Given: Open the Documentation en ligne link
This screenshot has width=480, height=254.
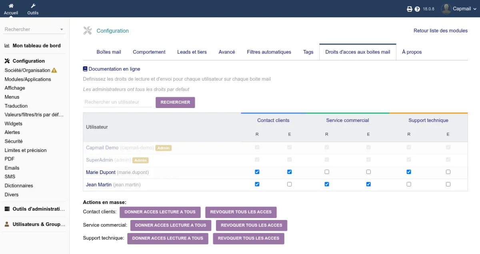Looking at the screenshot, I should coord(114,69).
